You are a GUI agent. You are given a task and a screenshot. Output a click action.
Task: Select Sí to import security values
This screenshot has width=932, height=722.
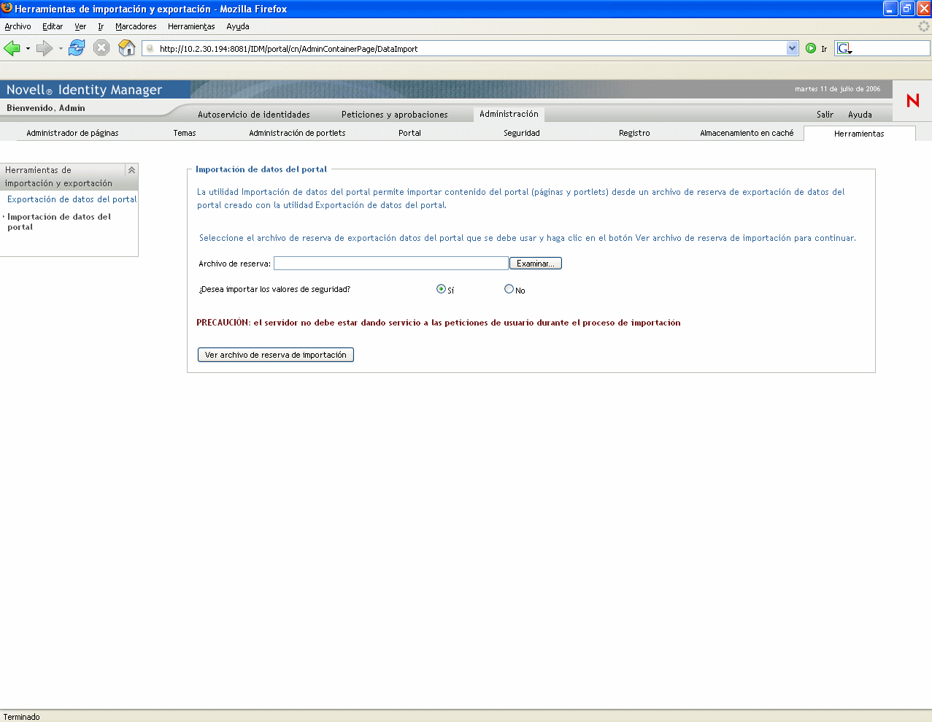pos(441,289)
